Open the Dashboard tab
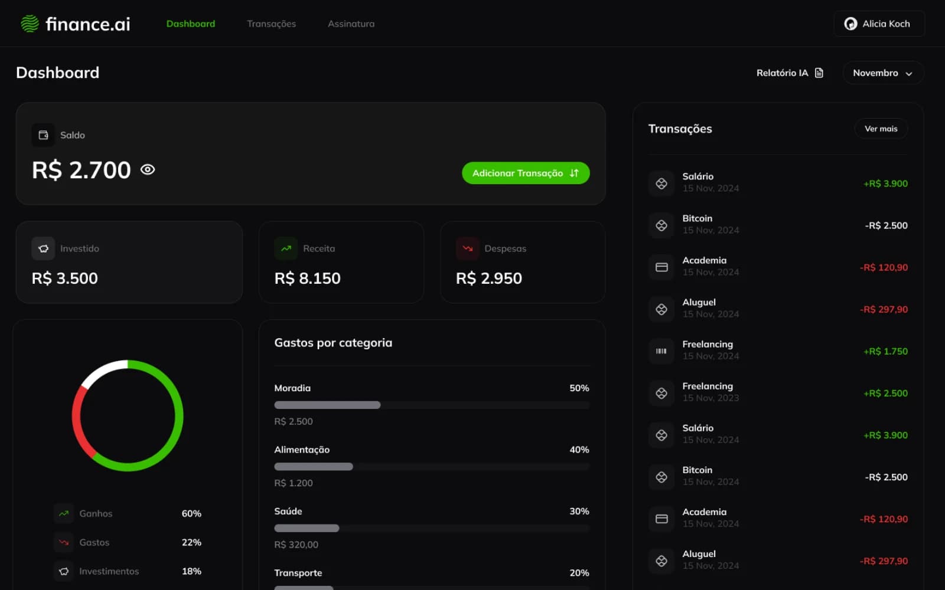The height and width of the screenshot is (590, 945). (191, 24)
